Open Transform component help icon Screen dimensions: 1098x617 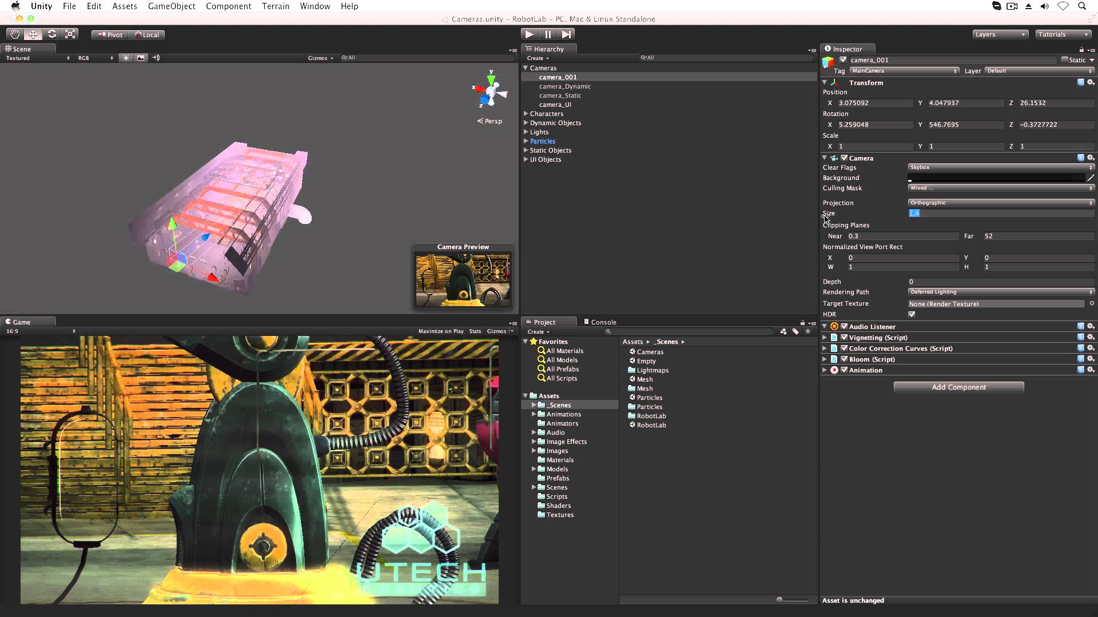(x=1080, y=82)
